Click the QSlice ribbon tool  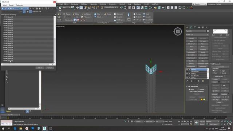click(76, 14)
